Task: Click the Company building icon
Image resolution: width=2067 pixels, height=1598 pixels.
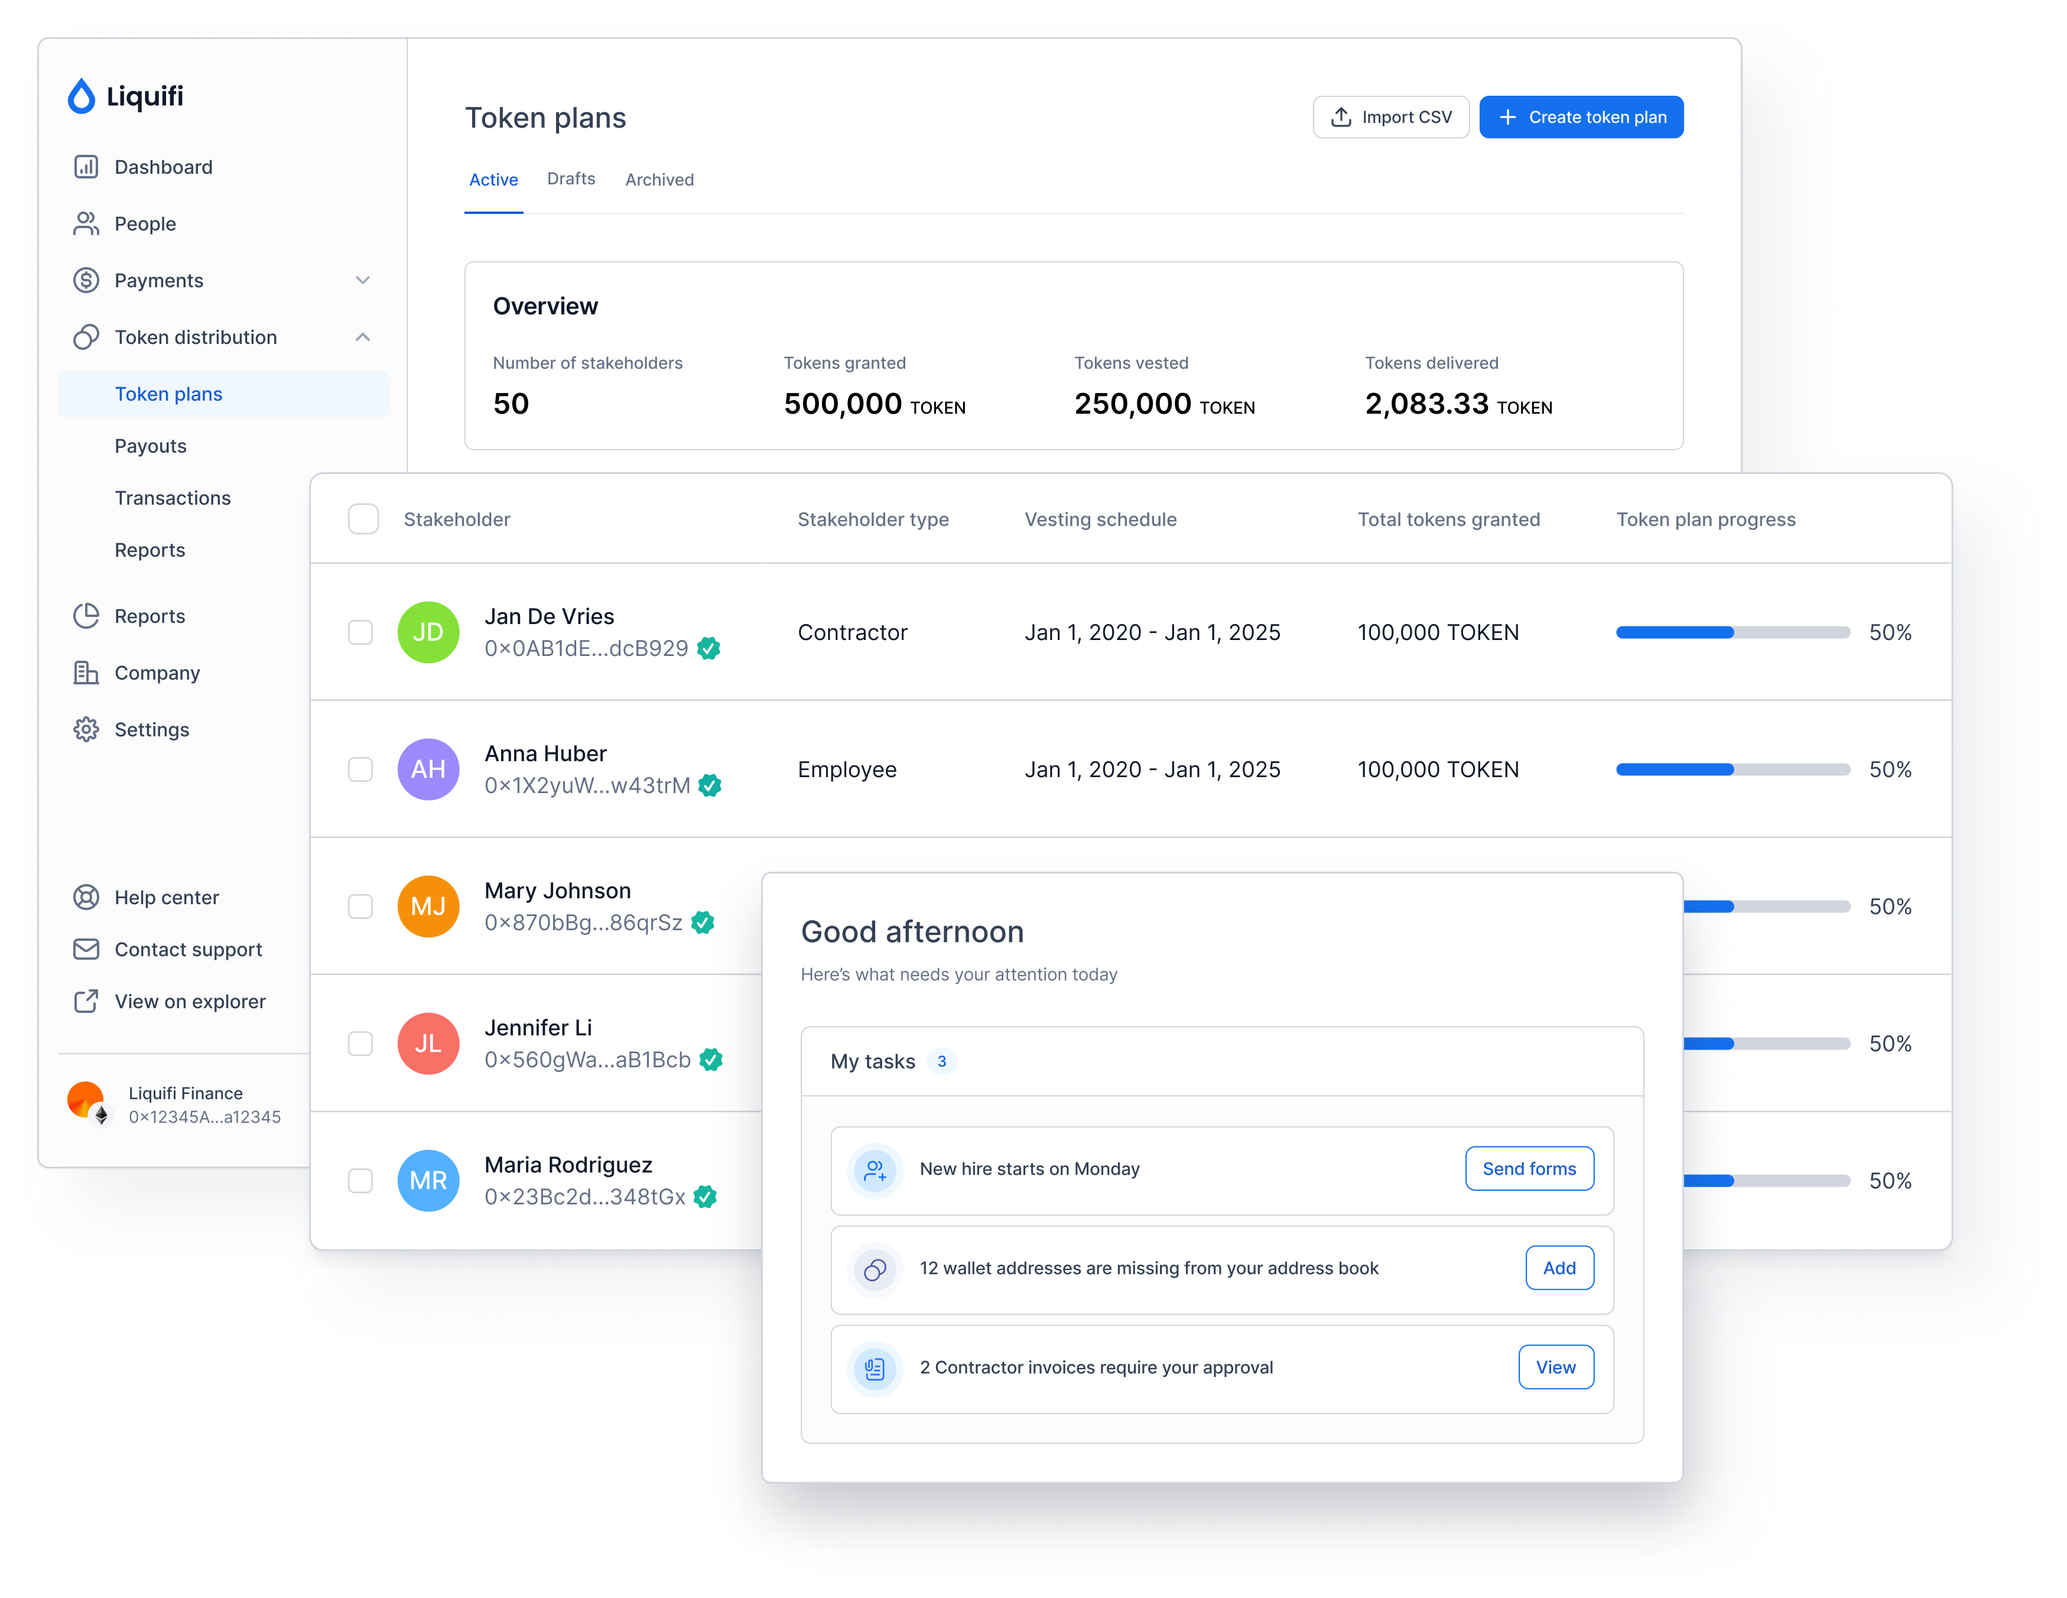Action: [86, 672]
